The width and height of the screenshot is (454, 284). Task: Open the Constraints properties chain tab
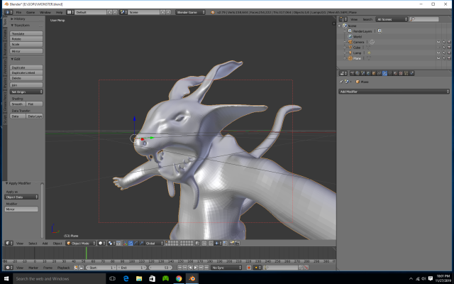point(380,73)
